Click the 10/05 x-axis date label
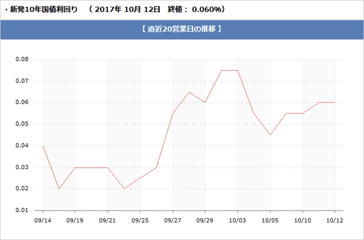This screenshot has width=364, height=240. tap(270, 220)
